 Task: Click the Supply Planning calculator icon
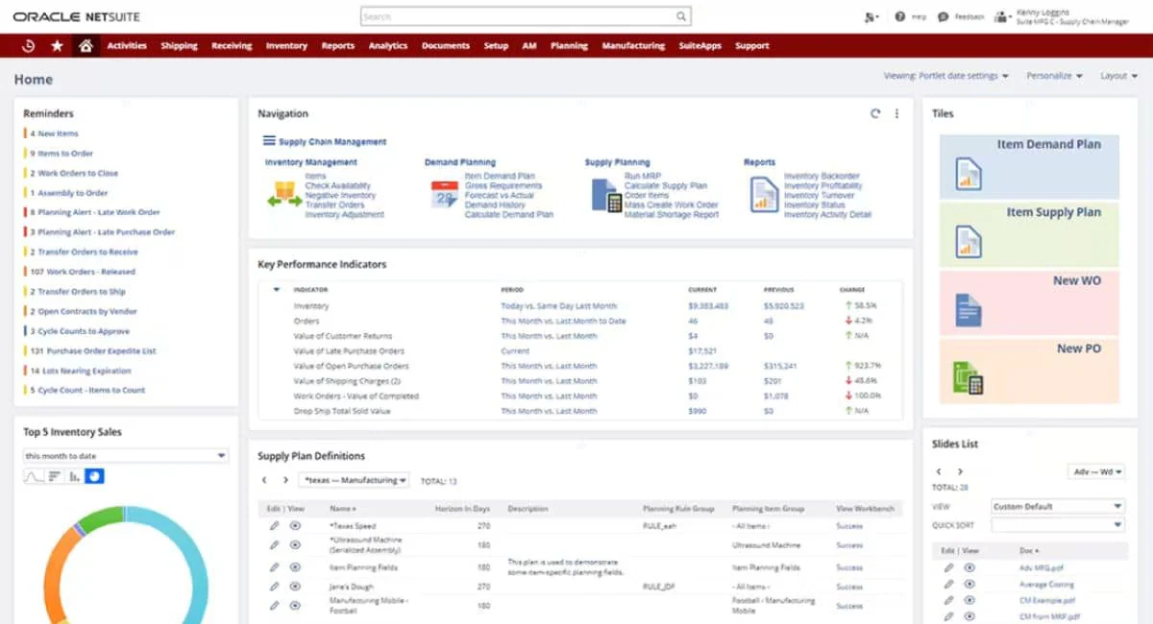click(606, 195)
